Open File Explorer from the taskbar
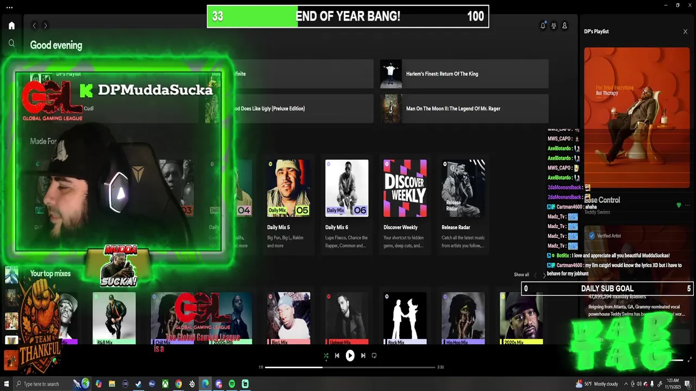This screenshot has height=391, width=696. tap(112, 384)
